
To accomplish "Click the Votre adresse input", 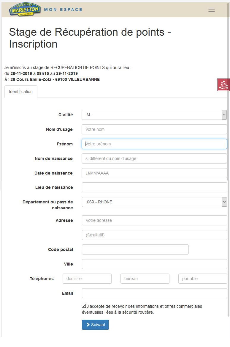I will 154,220.
